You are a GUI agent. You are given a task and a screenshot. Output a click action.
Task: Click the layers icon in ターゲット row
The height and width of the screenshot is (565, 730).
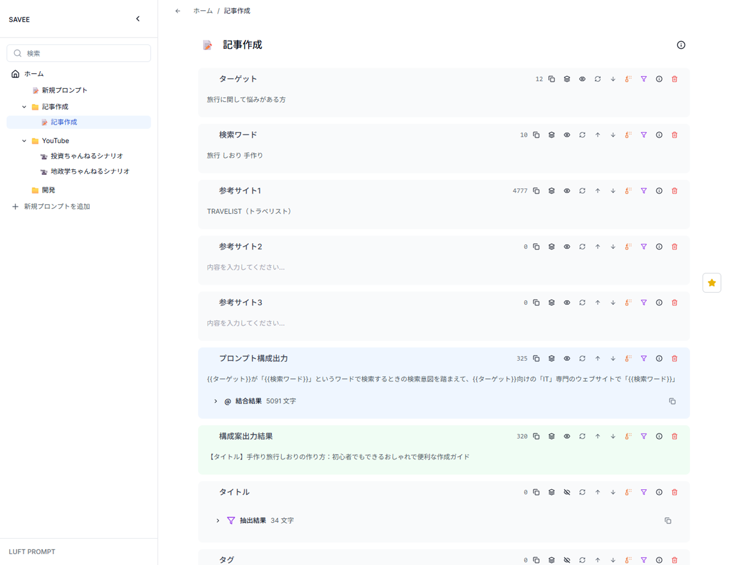pos(567,79)
